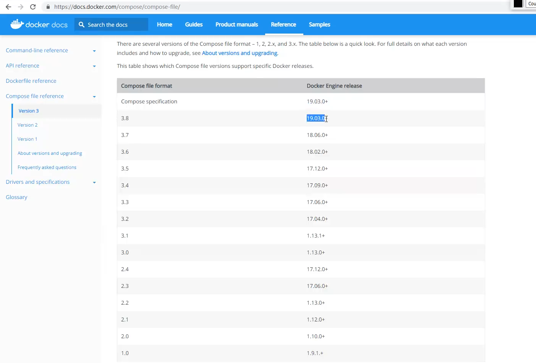The width and height of the screenshot is (536, 363).
Task: Click the 3.1 format cell
Action: tap(125, 236)
